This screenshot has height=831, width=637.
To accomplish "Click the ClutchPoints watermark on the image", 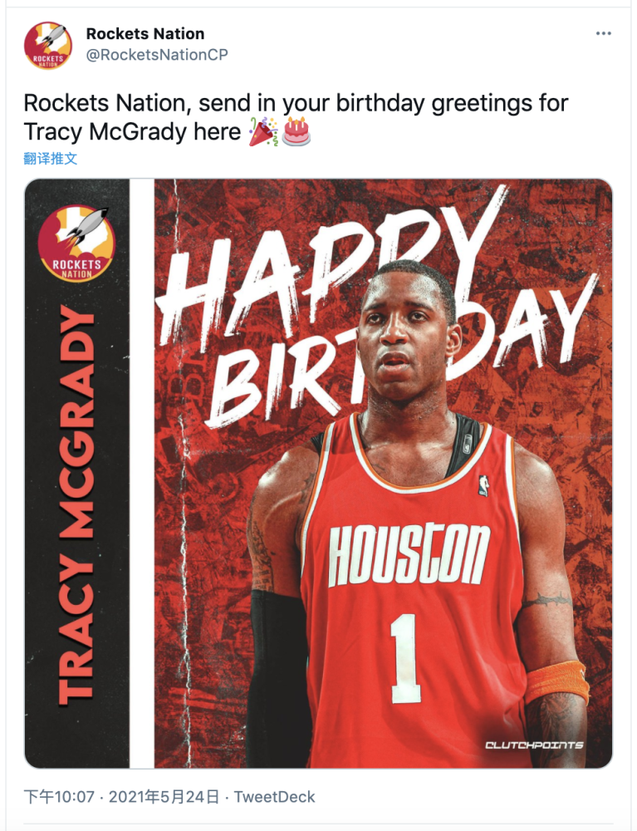I will click(534, 745).
